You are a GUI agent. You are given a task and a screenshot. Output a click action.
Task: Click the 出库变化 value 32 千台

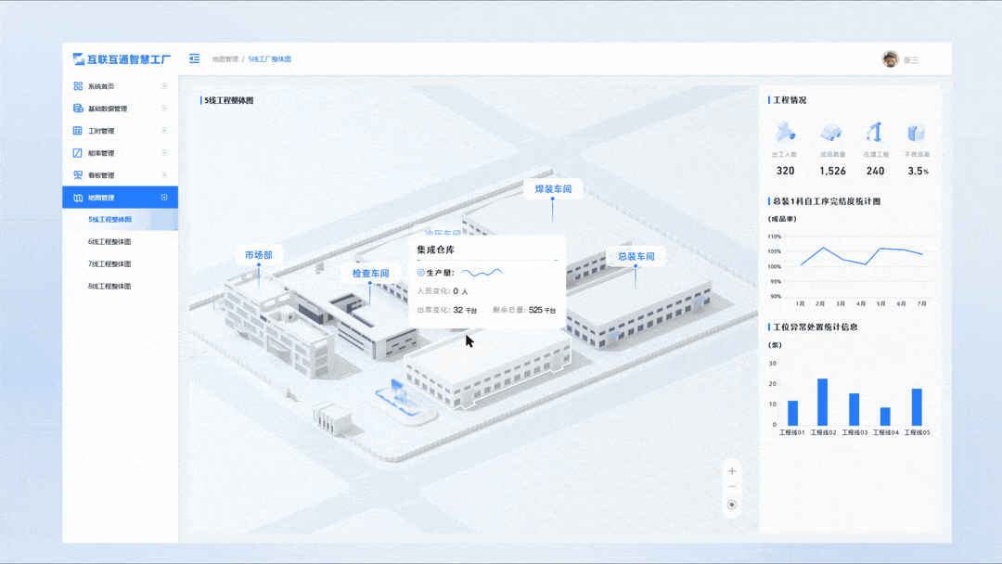pyautogui.click(x=465, y=310)
